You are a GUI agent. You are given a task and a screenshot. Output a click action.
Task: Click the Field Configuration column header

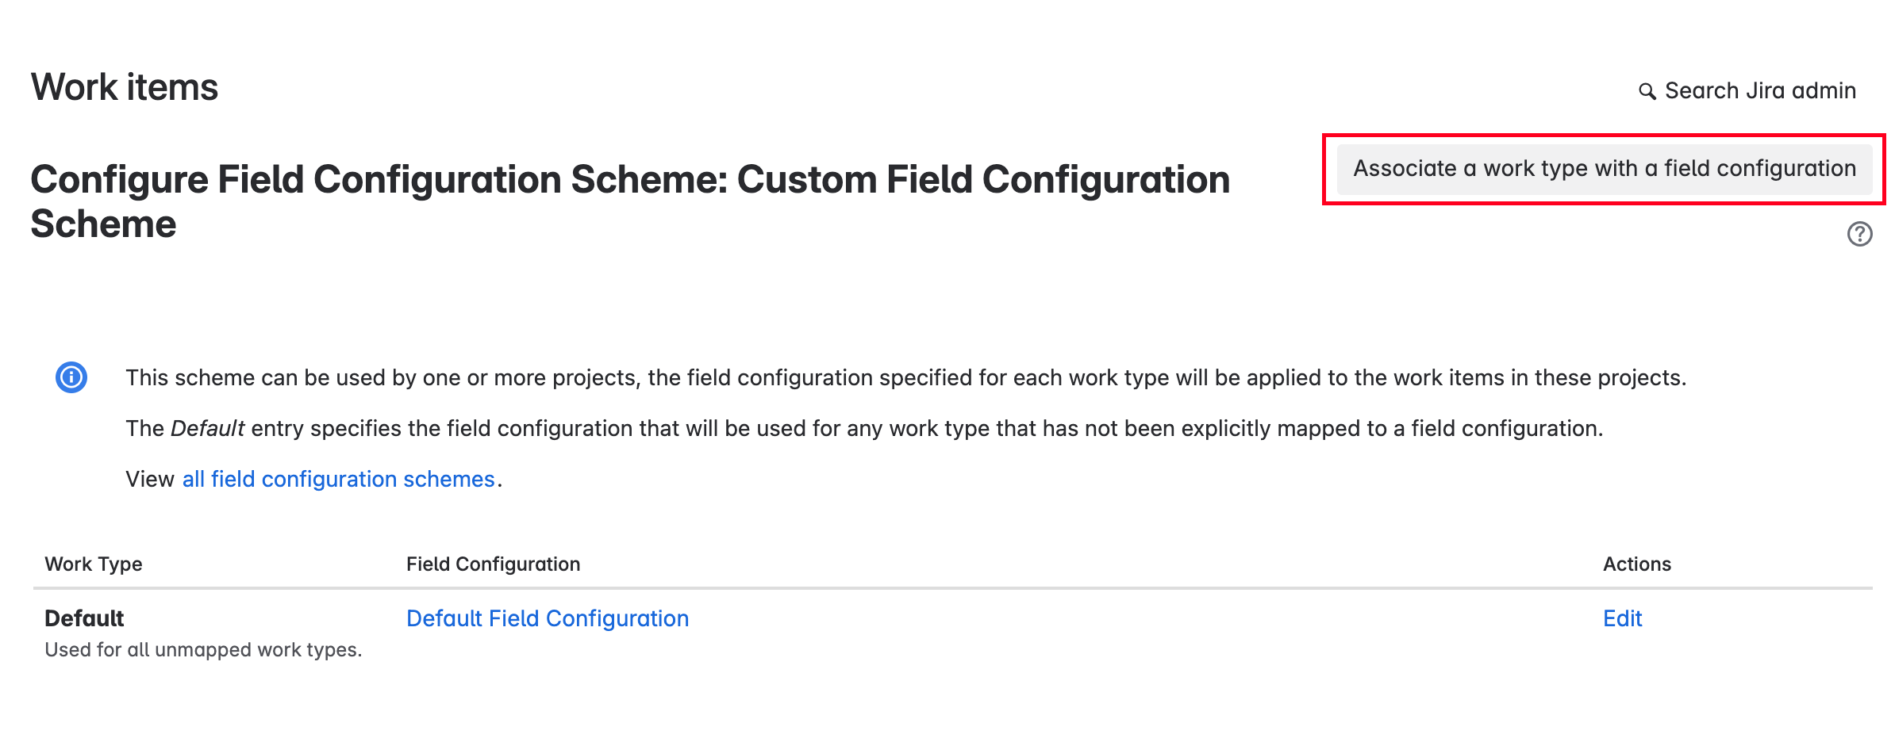click(493, 564)
